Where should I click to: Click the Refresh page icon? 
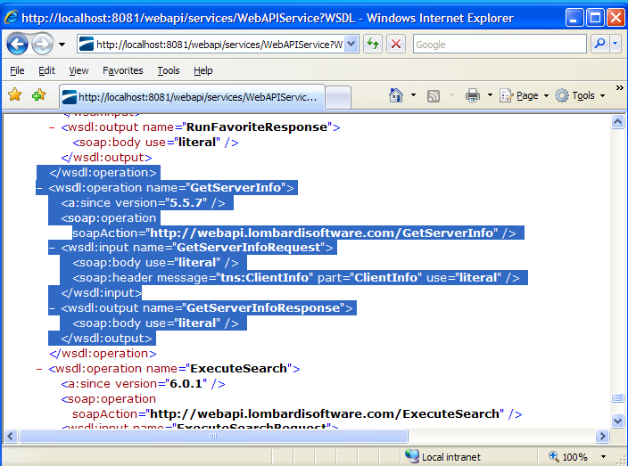coord(373,44)
